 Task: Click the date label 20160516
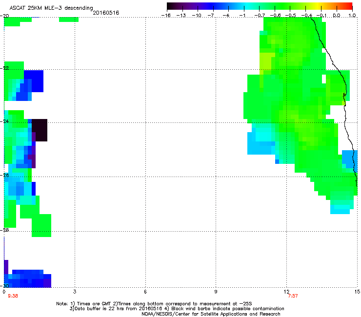(x=106, y=13)
